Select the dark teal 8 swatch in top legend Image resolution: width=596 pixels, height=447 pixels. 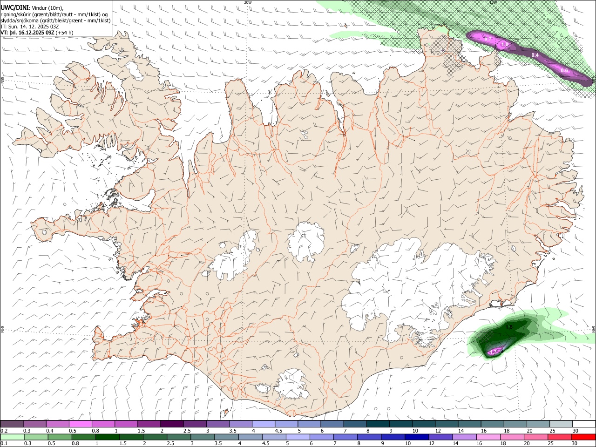coord(378,424)
